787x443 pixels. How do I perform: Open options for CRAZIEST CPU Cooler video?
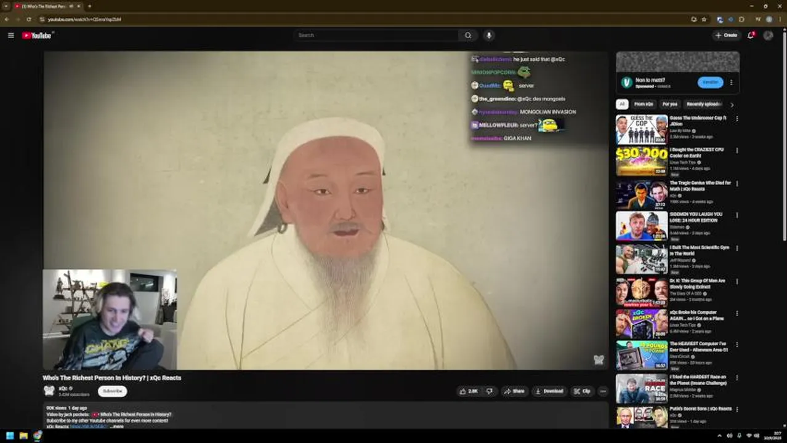pyautogui.click(x=737, y=151)
